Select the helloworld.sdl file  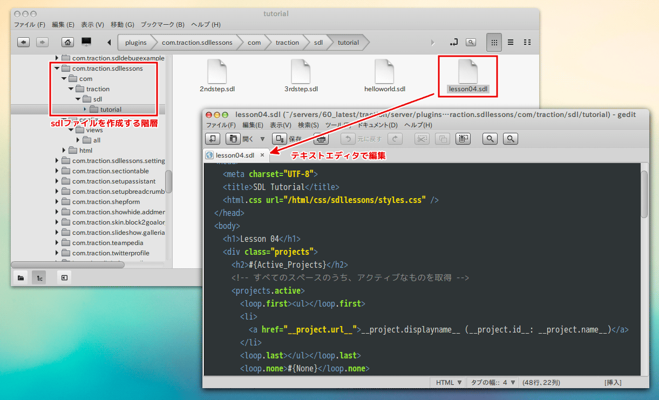click(384, 76)
